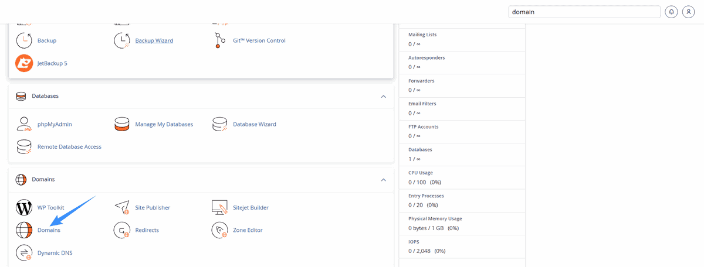Open the Sitejet Builder link
This screenshot has height=267, width=704.
tap(251, 207)
